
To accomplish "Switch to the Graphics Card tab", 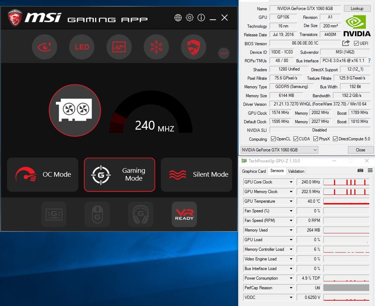I will coord(254,171).
